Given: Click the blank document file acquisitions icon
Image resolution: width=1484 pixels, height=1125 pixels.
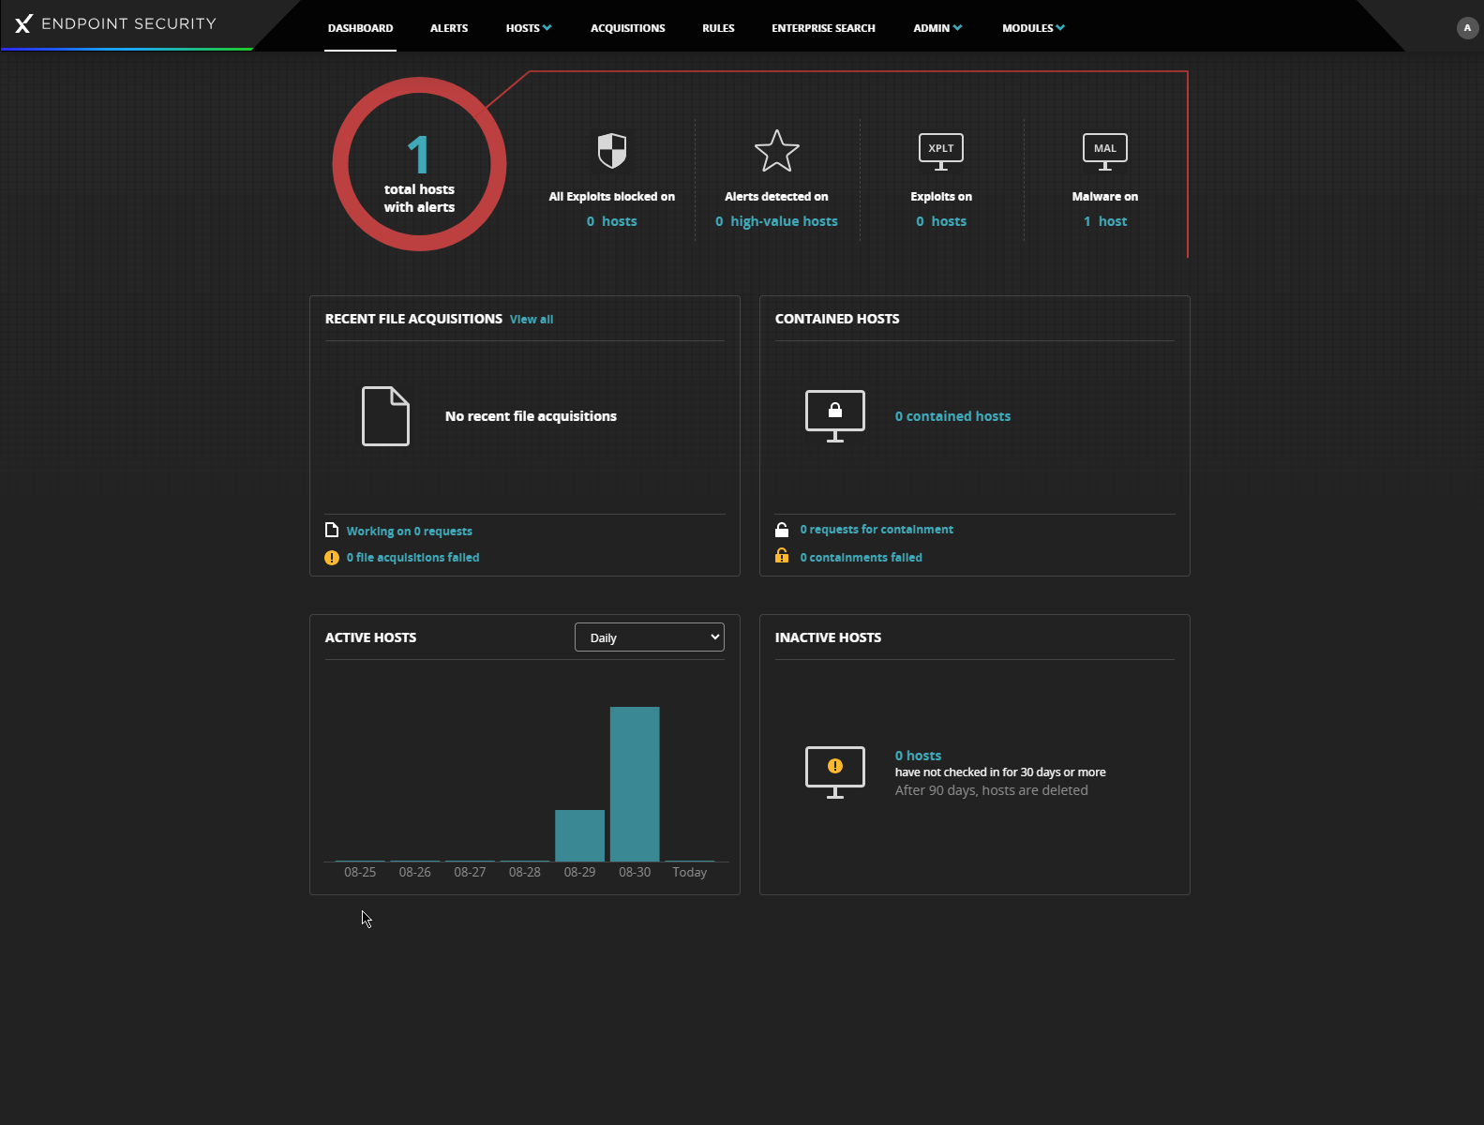Looking at the screenshot, I should (x=385, y=415).
